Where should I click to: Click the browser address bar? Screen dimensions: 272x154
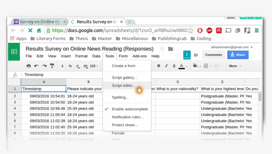[x=119, y=31]
